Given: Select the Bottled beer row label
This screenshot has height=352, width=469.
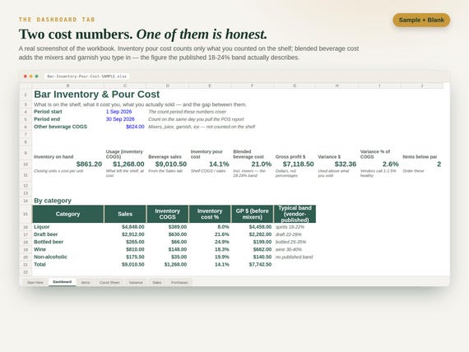Looking at the screenshot, I should (x=49, y=242).
